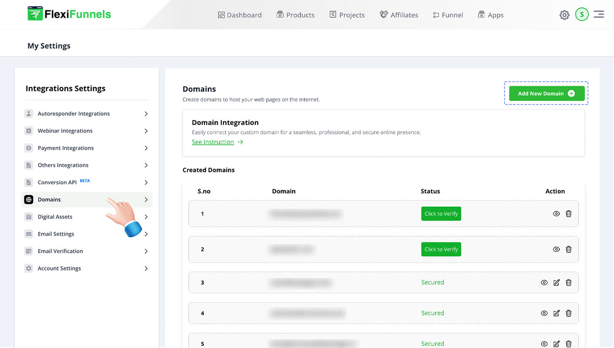Edit domain in row 3 via pencil icon

point(556,283)
